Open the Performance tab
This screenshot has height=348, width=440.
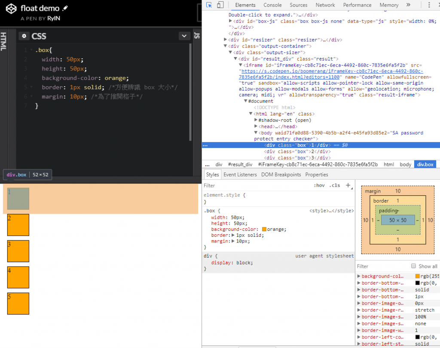[x=357, y=5]
